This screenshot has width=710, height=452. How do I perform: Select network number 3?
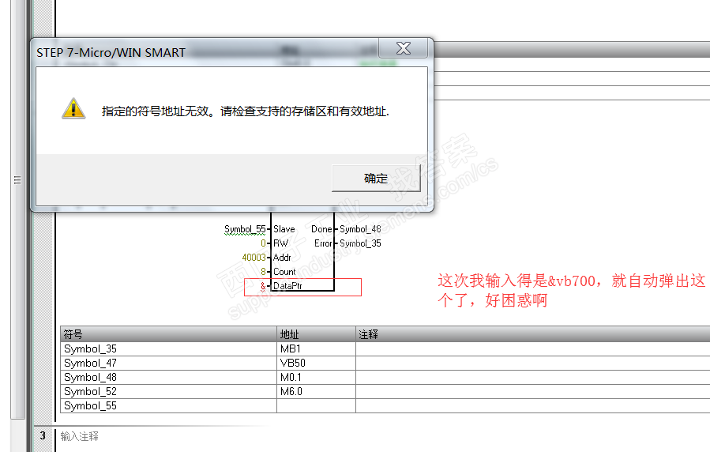point(43,435)
